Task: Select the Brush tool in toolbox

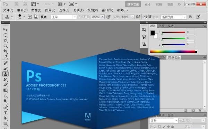Action: tap(6, 68)
